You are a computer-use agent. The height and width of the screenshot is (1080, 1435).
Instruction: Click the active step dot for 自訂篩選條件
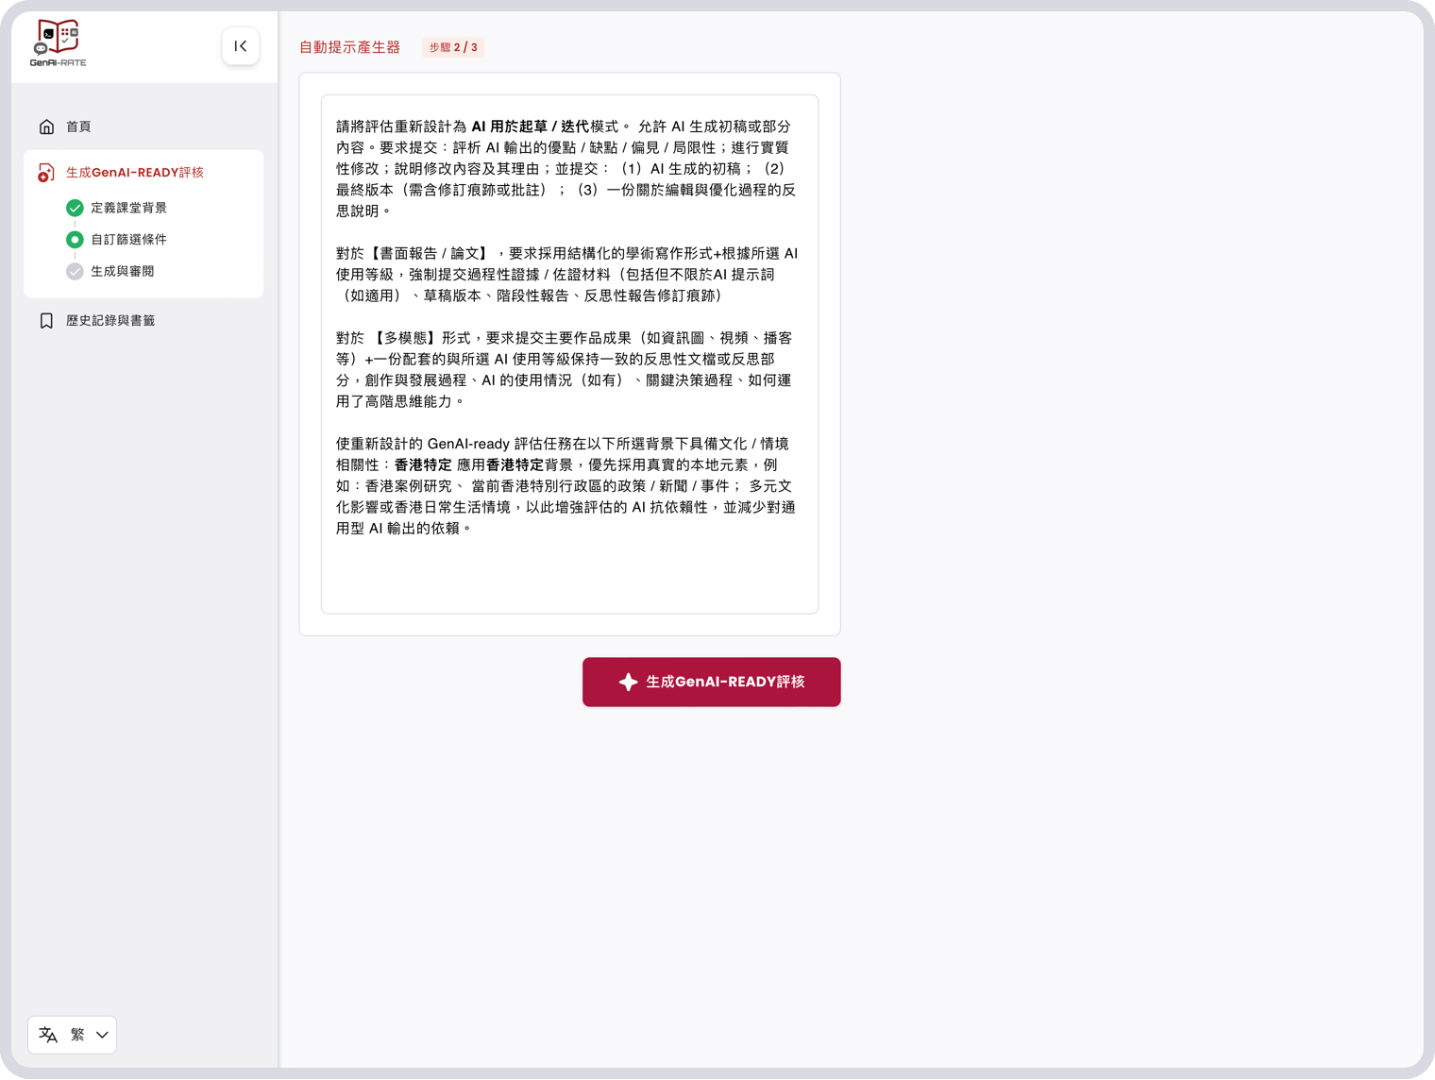pyautogui.click(x=75, y=240)
